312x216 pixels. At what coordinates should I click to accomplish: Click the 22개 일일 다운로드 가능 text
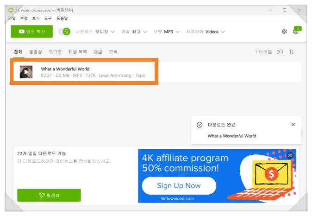coord(41,153)
